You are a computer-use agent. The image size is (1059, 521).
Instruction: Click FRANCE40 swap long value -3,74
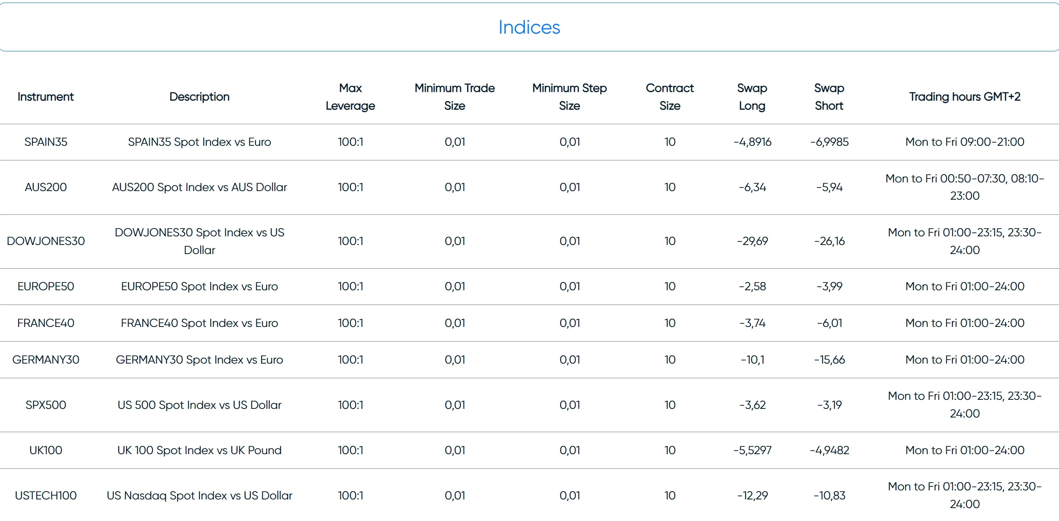(752, 323)
